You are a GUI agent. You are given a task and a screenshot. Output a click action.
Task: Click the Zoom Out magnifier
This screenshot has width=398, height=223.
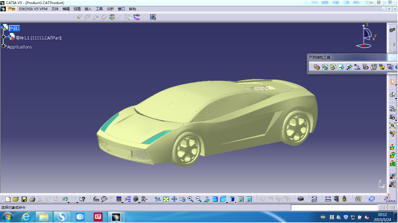coord(198,199)
